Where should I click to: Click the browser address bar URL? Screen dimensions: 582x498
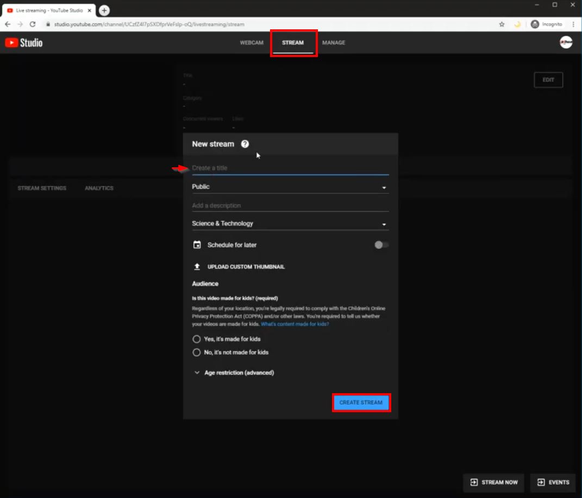tap(149, 24)
